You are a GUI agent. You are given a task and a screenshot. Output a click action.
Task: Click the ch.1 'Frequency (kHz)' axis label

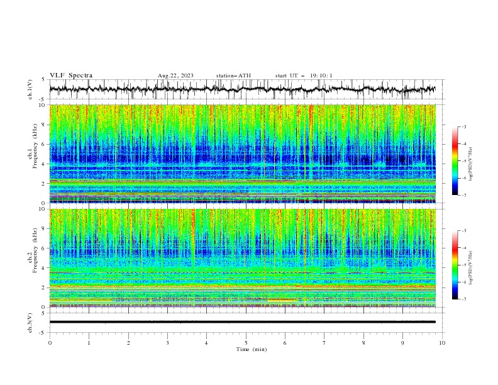pyautogui.click(x=35, y=146)
